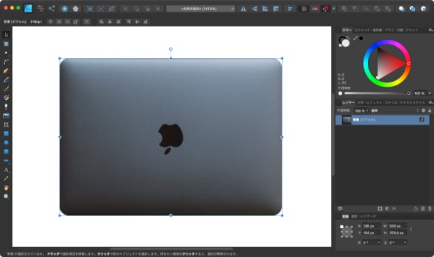Toggle the layer visibility checkbox
The image size is (434, 257).
(421, 119)
